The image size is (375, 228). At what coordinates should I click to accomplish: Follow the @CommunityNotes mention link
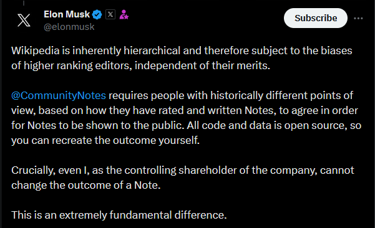(x=59, y=96)
